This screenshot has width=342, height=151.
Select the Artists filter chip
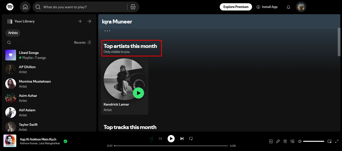13,33
